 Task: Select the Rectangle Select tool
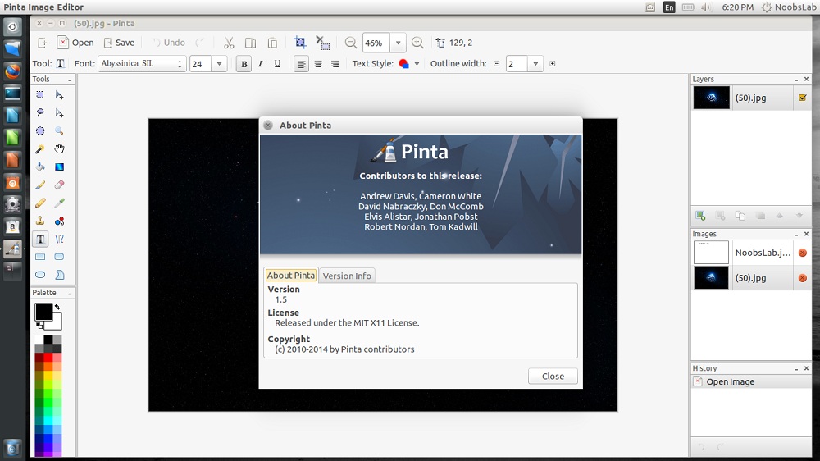(x=40, y=94)
